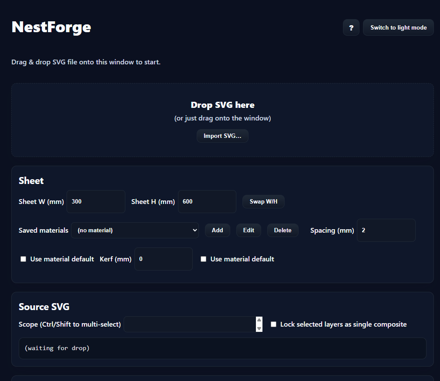Switch to light mode

[398, 28]
